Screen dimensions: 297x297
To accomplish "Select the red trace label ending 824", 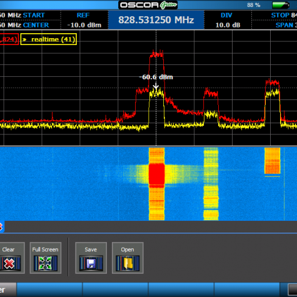I will tap(9, 39).
